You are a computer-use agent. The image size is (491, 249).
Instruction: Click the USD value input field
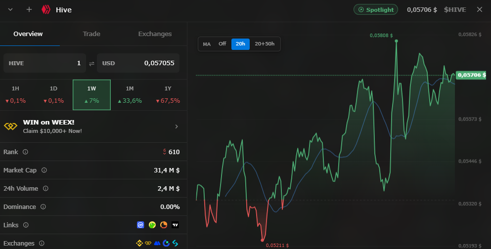point(138,63)
